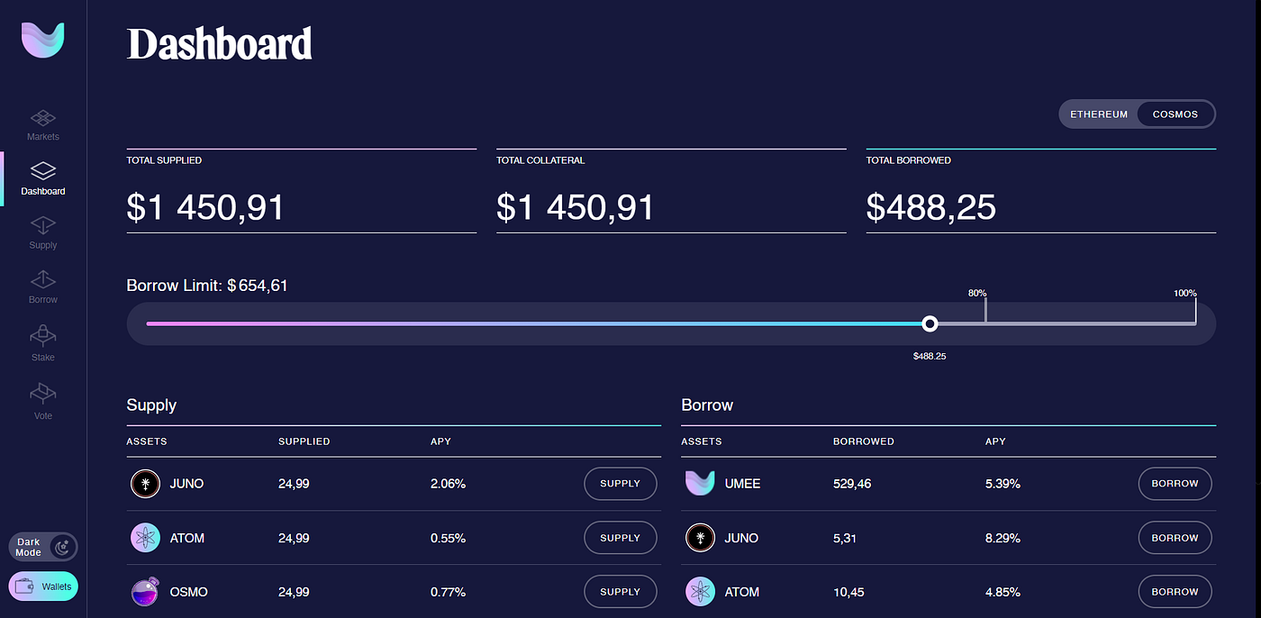Viewport: 1261px width, 618px height.
Task: Open the Vote sidebar icon
Action: click(x=43, y=394)
